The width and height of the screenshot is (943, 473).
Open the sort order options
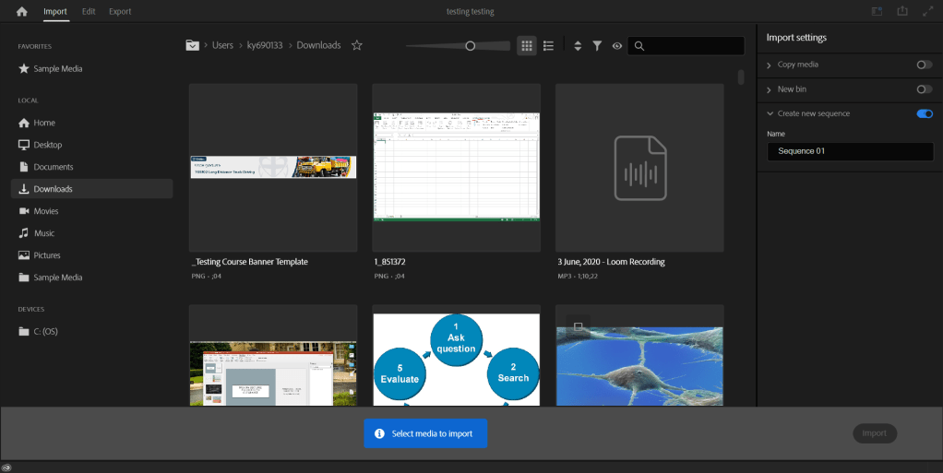(578, 45)
